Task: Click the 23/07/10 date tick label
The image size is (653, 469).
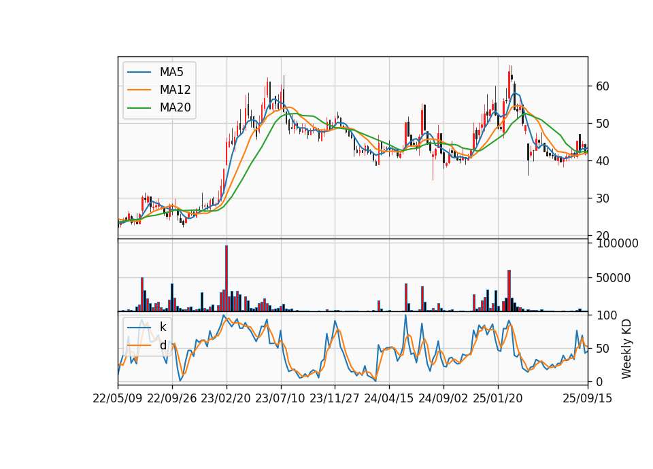Action: tap(280, 398)
